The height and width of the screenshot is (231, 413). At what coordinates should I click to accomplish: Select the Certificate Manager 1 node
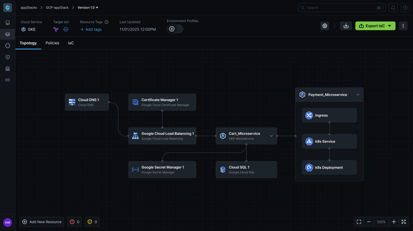[162, 102]
